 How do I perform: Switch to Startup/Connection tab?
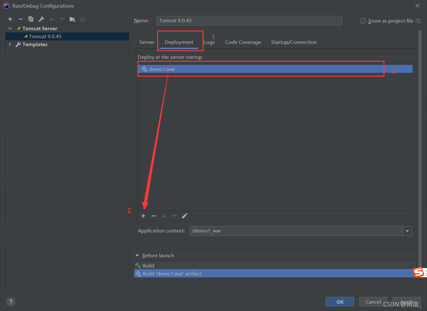(294, 42)
